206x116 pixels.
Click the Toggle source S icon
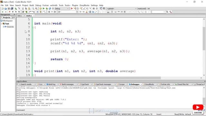[145, 12]
